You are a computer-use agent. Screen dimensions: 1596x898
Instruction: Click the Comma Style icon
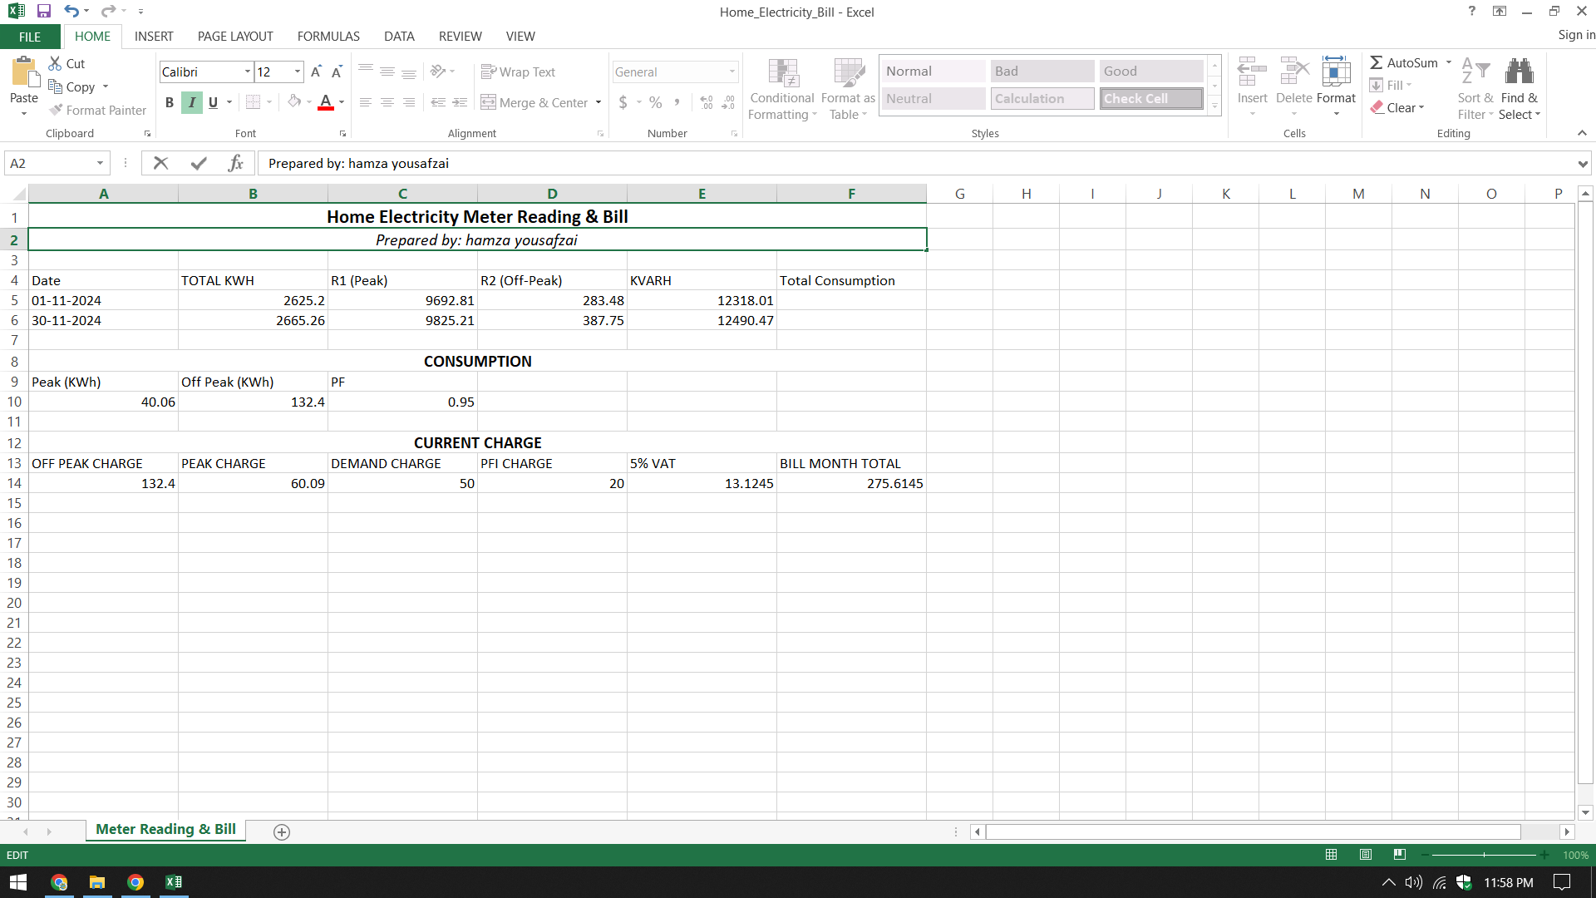pos(677,102)
